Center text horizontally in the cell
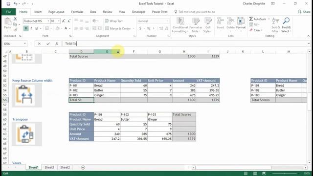 tap(82, 28)
